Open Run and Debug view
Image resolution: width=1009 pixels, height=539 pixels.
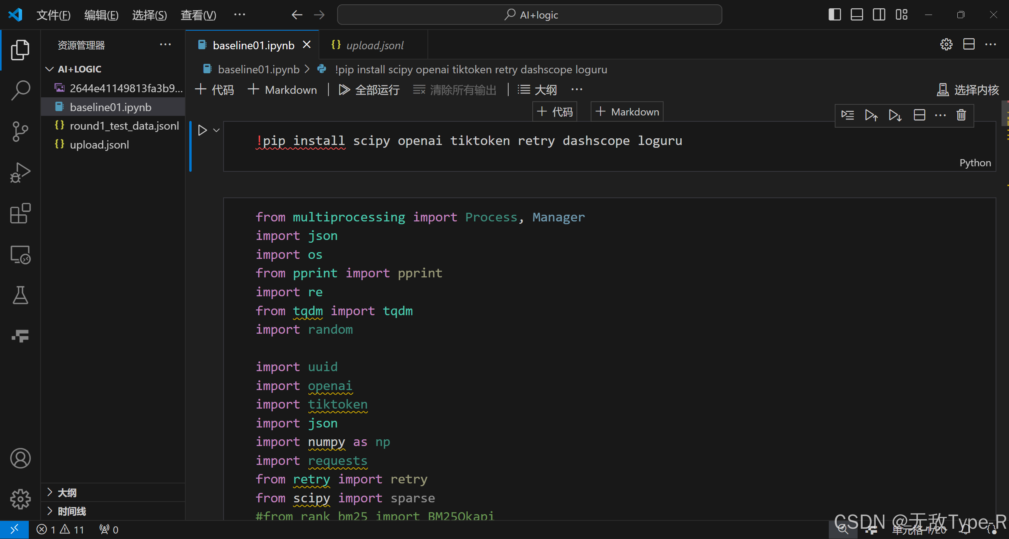pos(20,173)
